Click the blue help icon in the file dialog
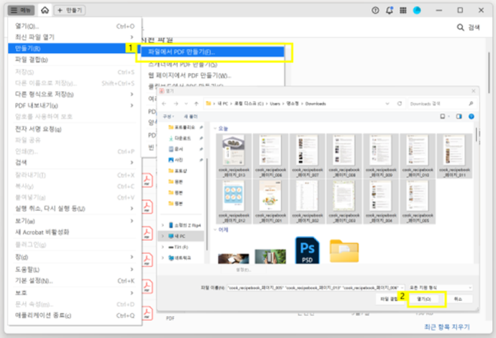This screenshot has height=338, width=496. 472,116
